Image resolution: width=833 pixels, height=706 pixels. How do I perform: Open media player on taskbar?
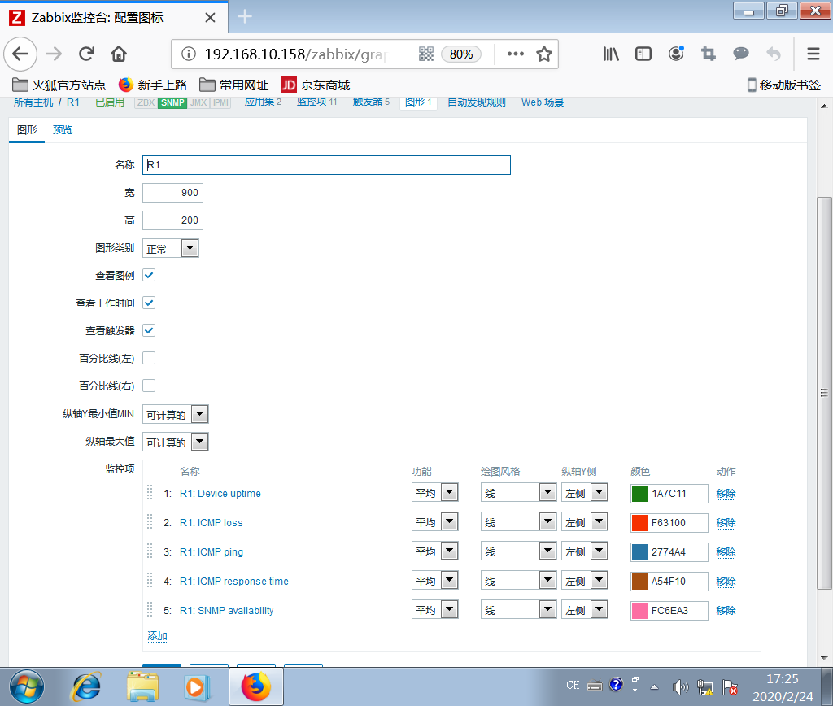coord(197,686)
